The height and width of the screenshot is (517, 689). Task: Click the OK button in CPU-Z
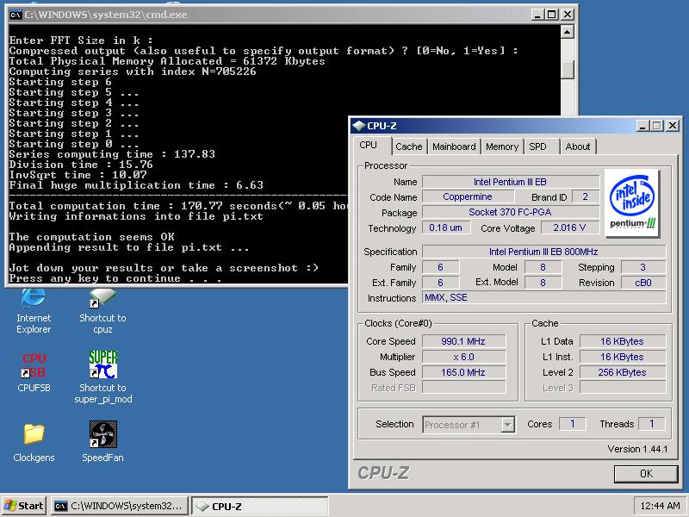point(646,473)
